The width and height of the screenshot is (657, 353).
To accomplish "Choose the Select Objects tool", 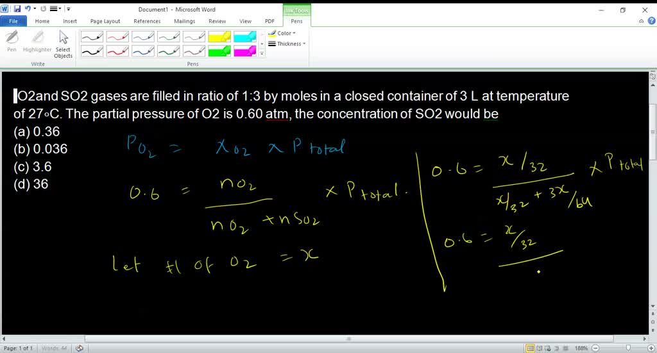I will pyautogui.click(x=64, y=44).
